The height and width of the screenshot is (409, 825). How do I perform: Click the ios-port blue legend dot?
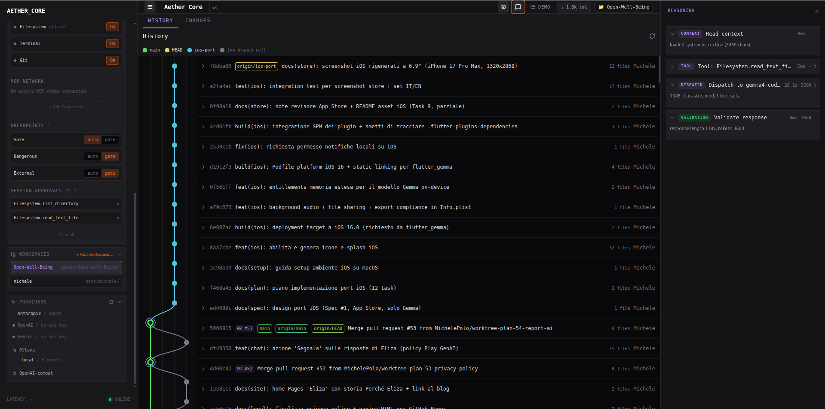(x=190, y=50)
